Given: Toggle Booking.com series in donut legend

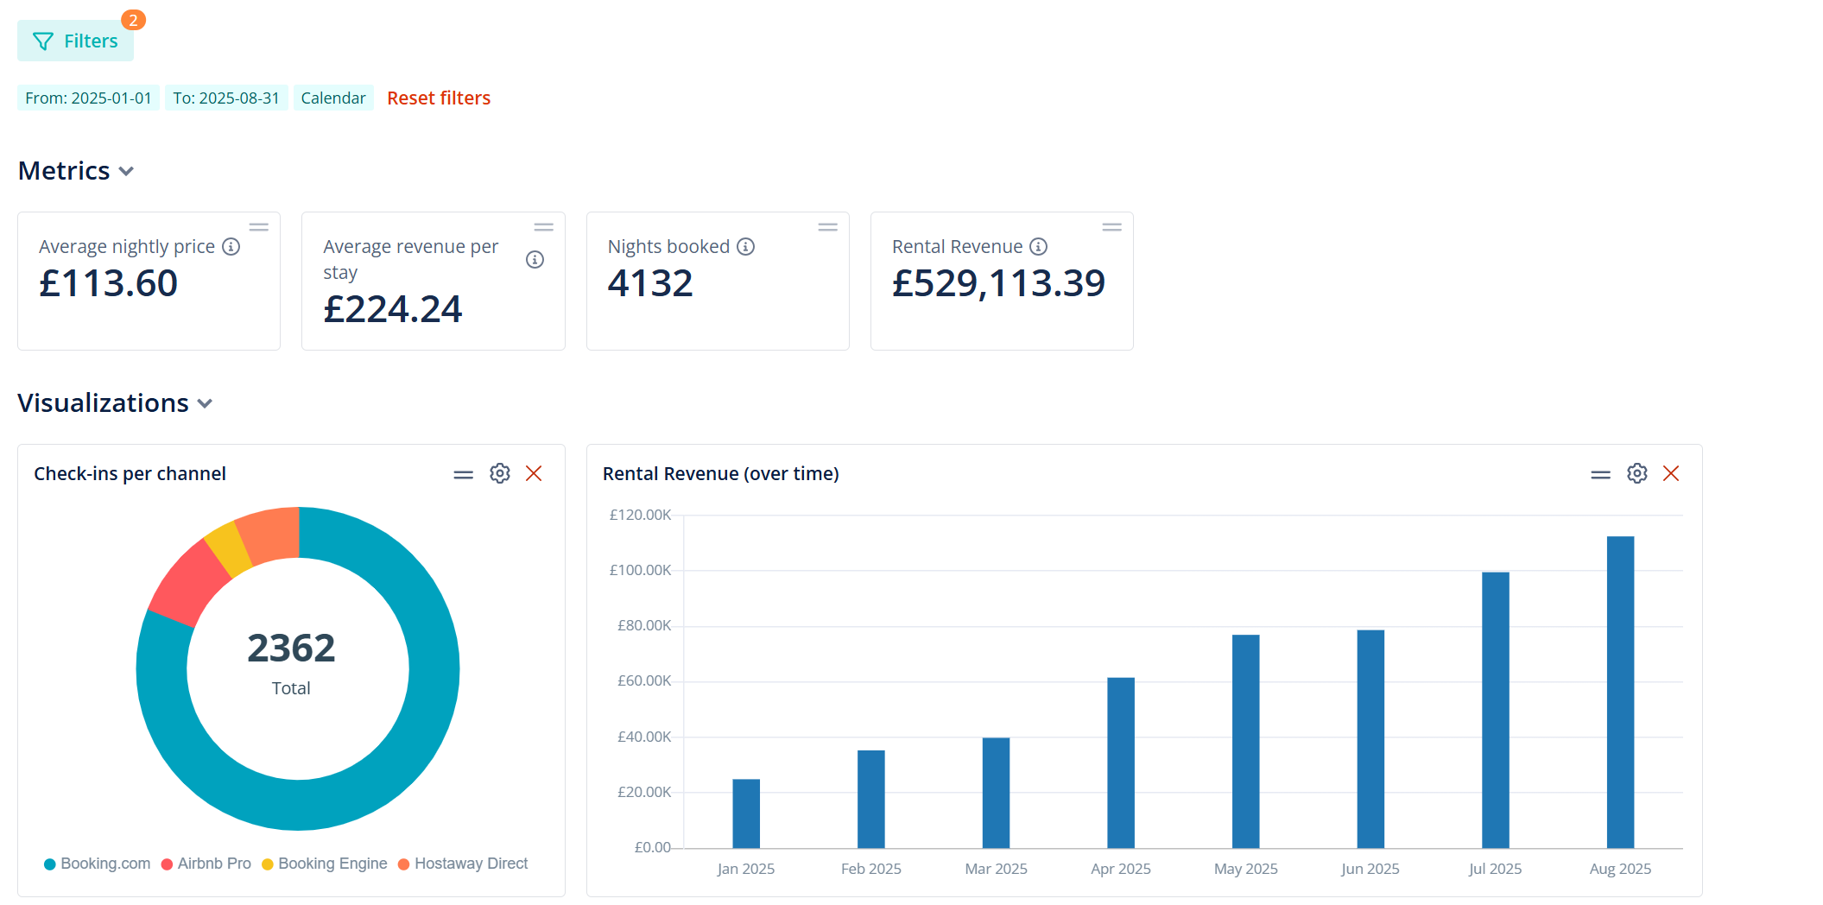Looking at the screenshot, I should 97,864.
